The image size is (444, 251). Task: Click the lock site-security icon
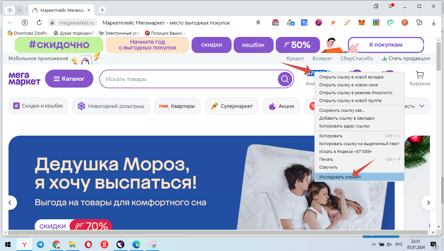[x=52, y=23]
